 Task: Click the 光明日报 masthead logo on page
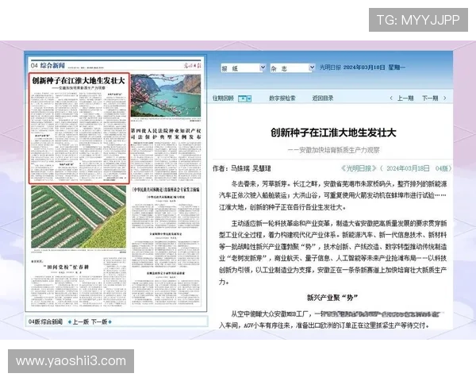193,65
